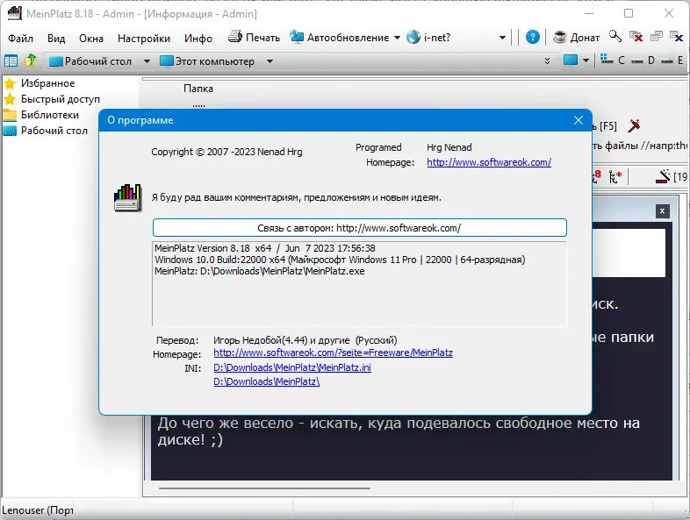690x520 pixels.
Task: Click the blue help question mark icon
Action: pos(533,38)
